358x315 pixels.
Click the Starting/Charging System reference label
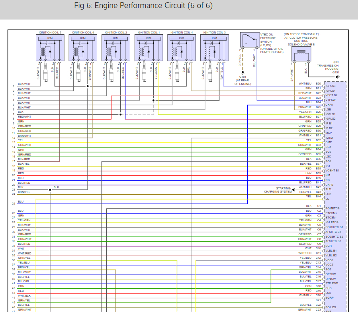278,190
